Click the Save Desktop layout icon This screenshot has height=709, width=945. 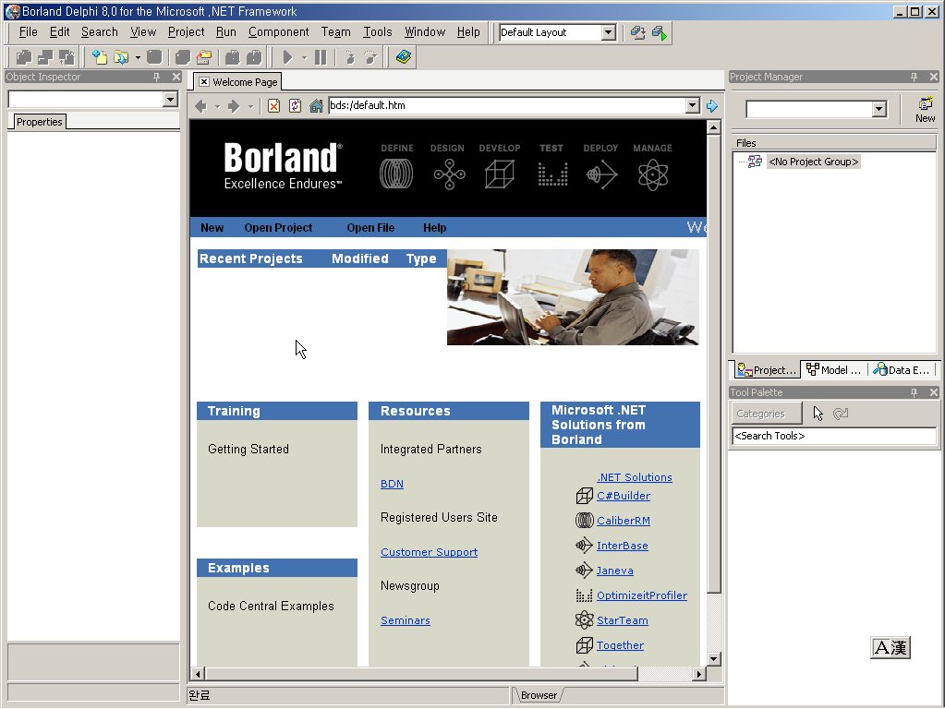pyautogui.click(x=637, y=32)
